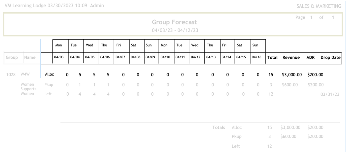Viewport: 347px width, 153px height.
Task: Select the Pkup row label for W4W
Action: point(48,85)
